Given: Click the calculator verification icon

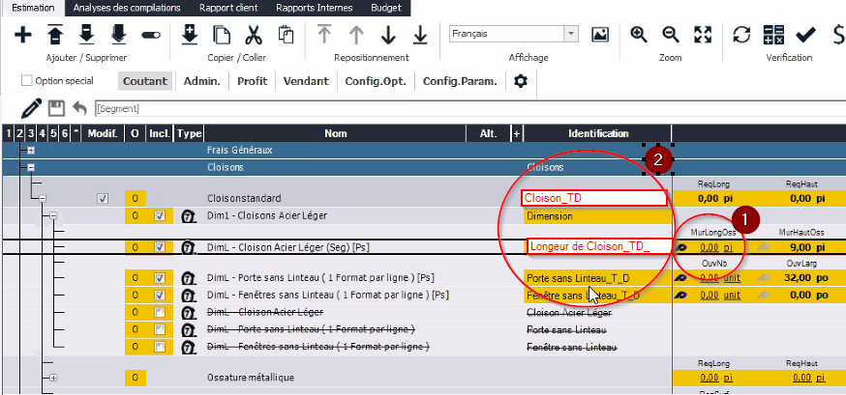Looking at the screenshot, I should [x=772, y=35].
